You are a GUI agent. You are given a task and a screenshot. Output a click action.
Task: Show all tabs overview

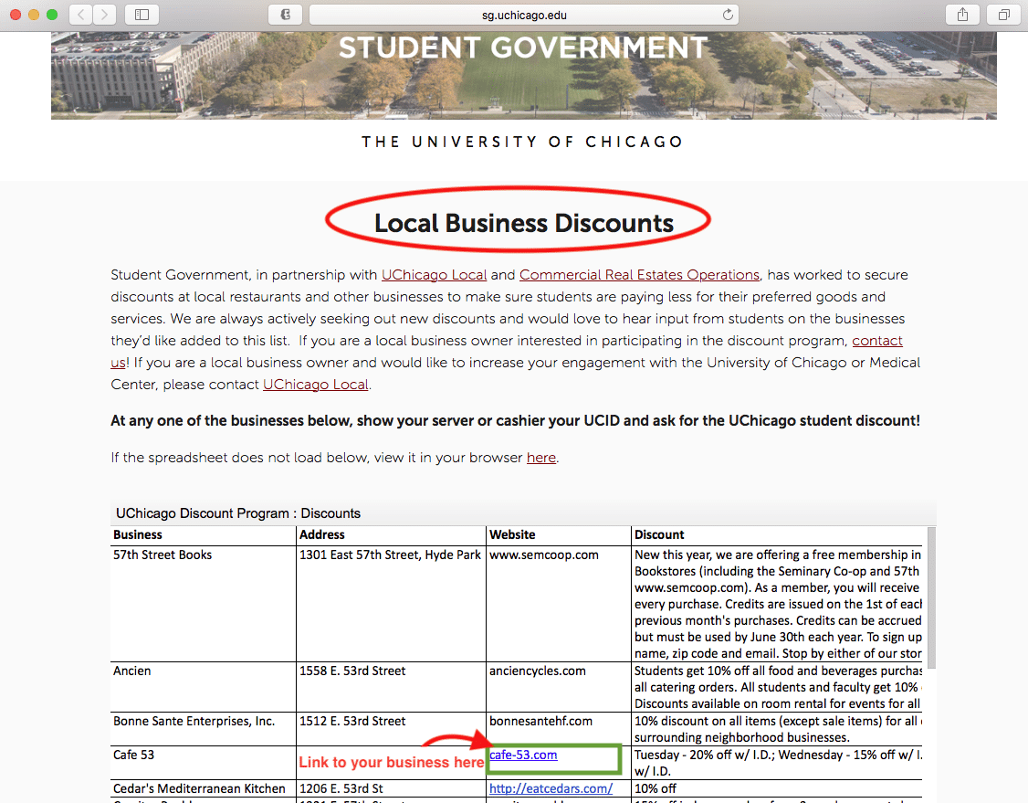[x=1003, y=15]
